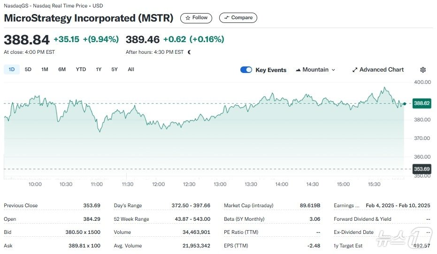Viewport: 437px width, 254px height.
Task: Click the Compare arrows icon
Action: click(x=227, y=18)
